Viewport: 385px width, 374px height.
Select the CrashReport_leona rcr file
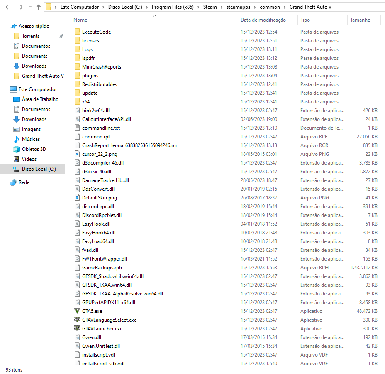click(x=129, y=145)
